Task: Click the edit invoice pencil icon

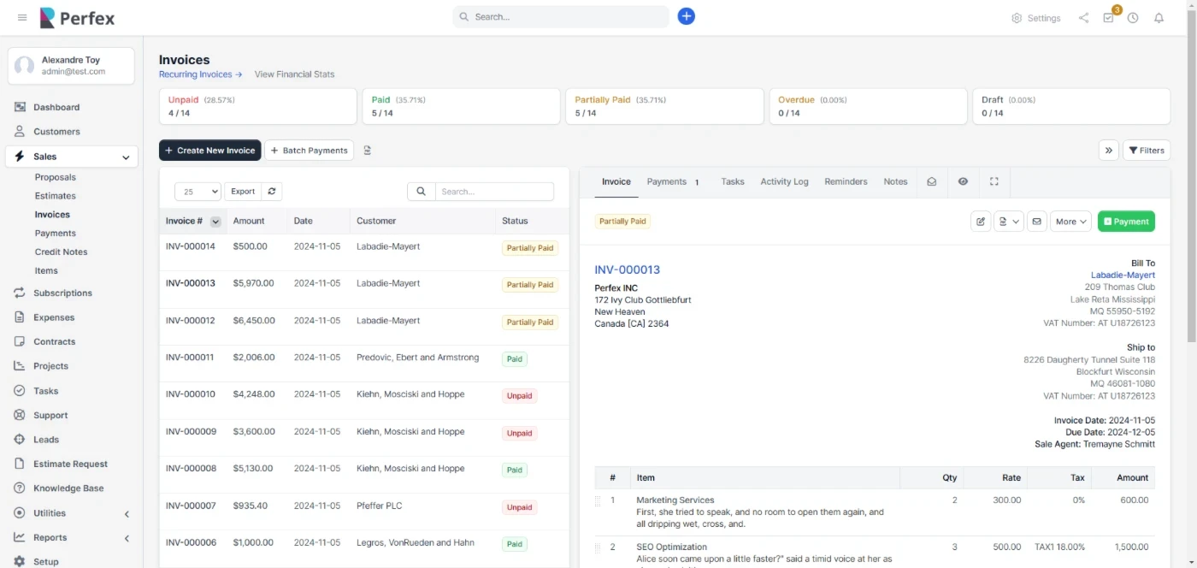Action: click(x=981, y=222)
